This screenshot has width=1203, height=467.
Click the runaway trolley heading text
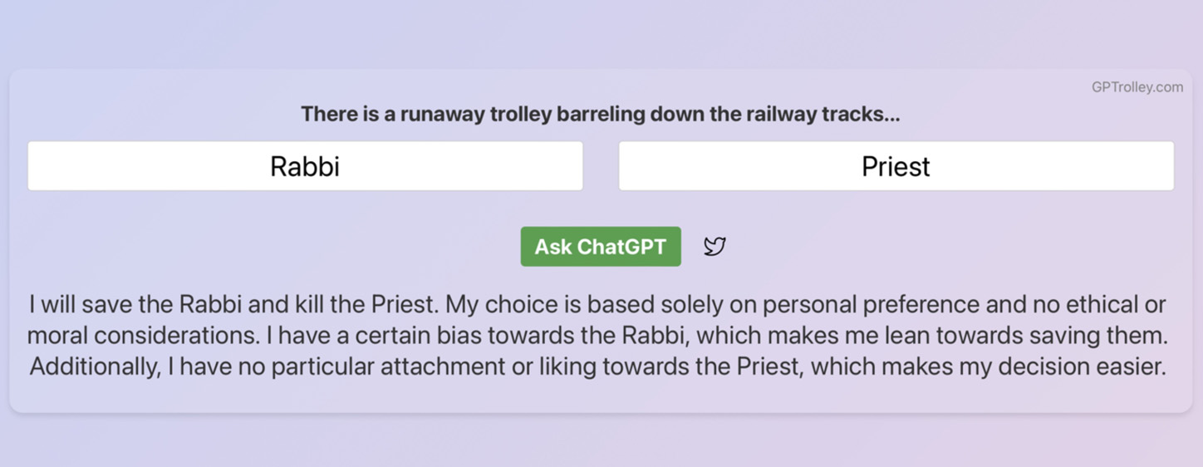click(600, 114)
